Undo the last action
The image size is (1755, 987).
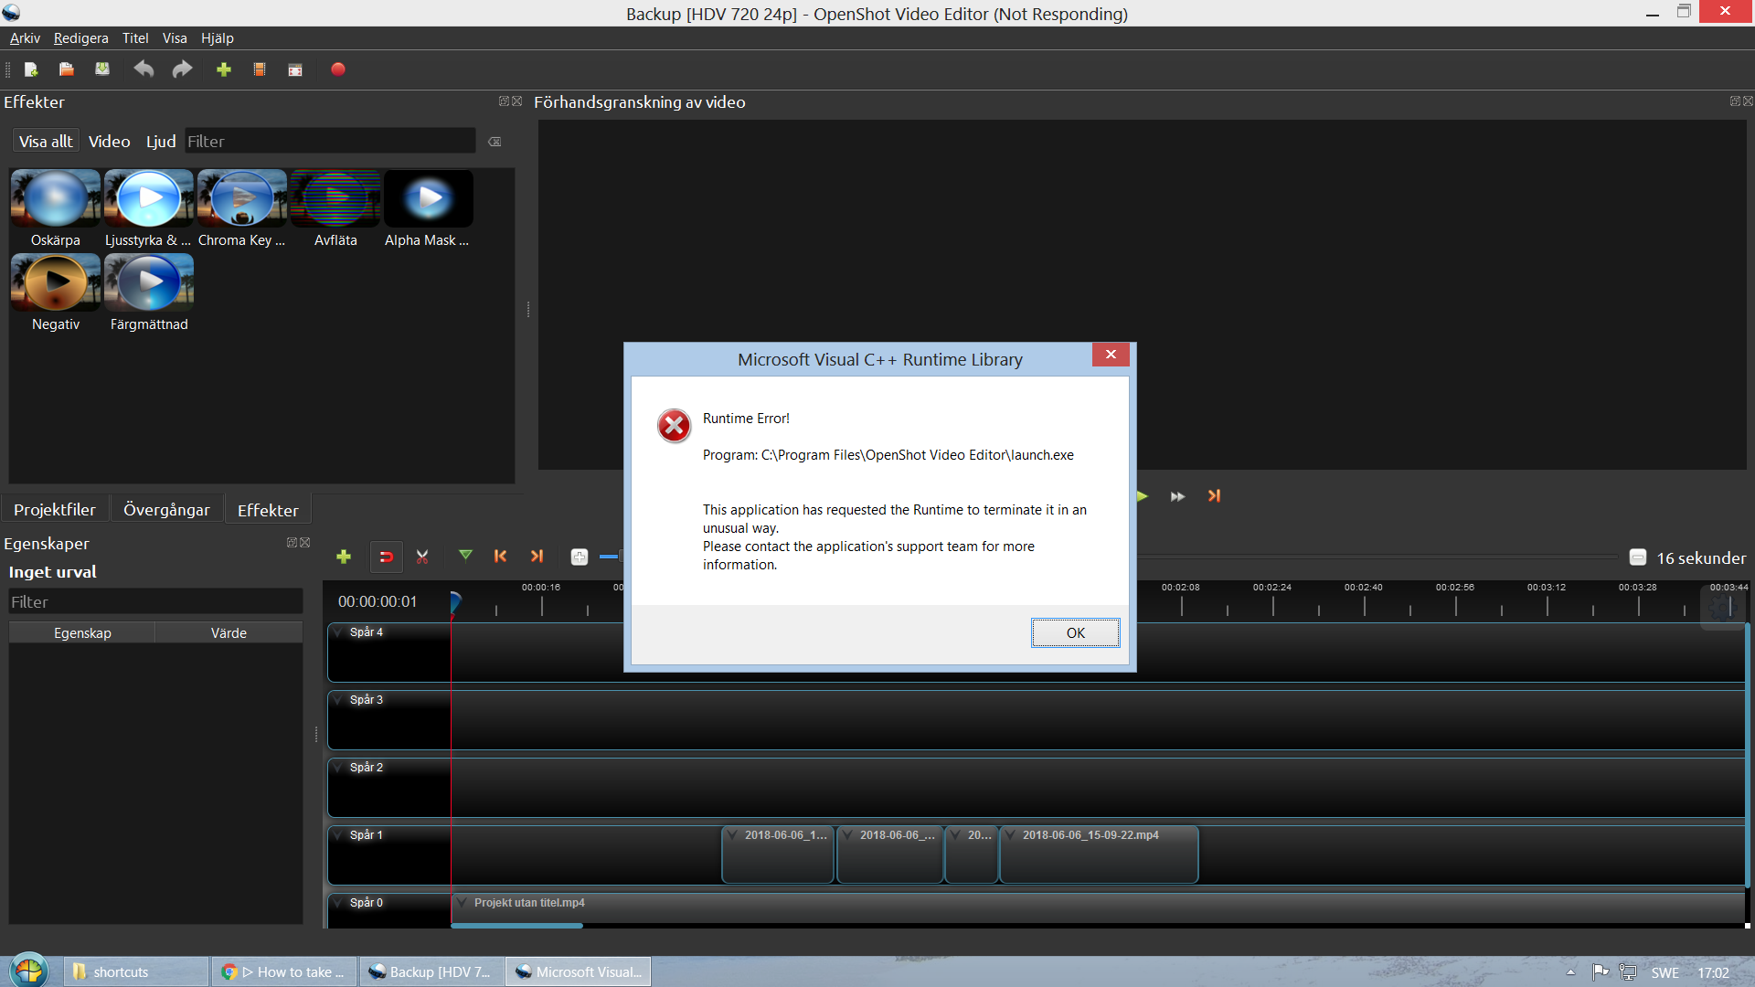[x=143, y=69]
